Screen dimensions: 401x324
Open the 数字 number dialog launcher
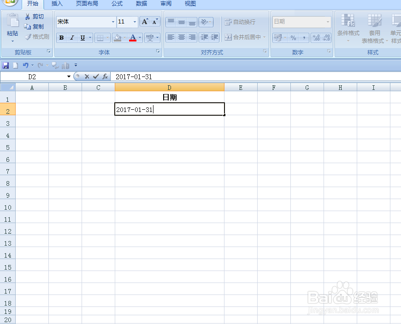(329, 52)
